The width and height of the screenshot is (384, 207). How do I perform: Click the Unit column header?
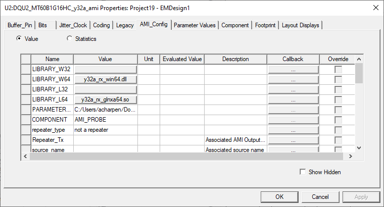pos(149,59)
